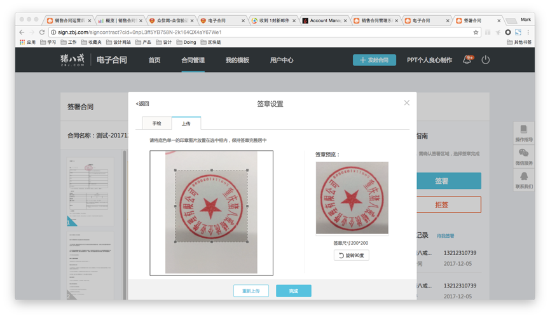Viewport: 550px width, 318px height.
Task: Click the top-left crop handle on the seal
Action: point(175,170)
